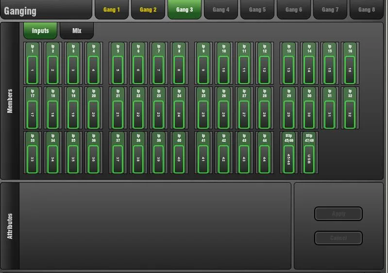Choose input channel Ip 34
The width and height of the screenshot is (388, 273).
53,153
